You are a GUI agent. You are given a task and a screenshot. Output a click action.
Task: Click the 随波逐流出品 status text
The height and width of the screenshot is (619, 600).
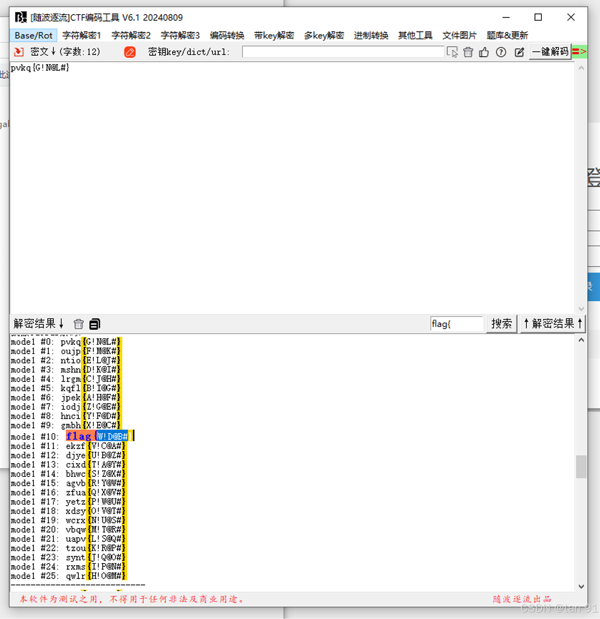tap(522, 599)
